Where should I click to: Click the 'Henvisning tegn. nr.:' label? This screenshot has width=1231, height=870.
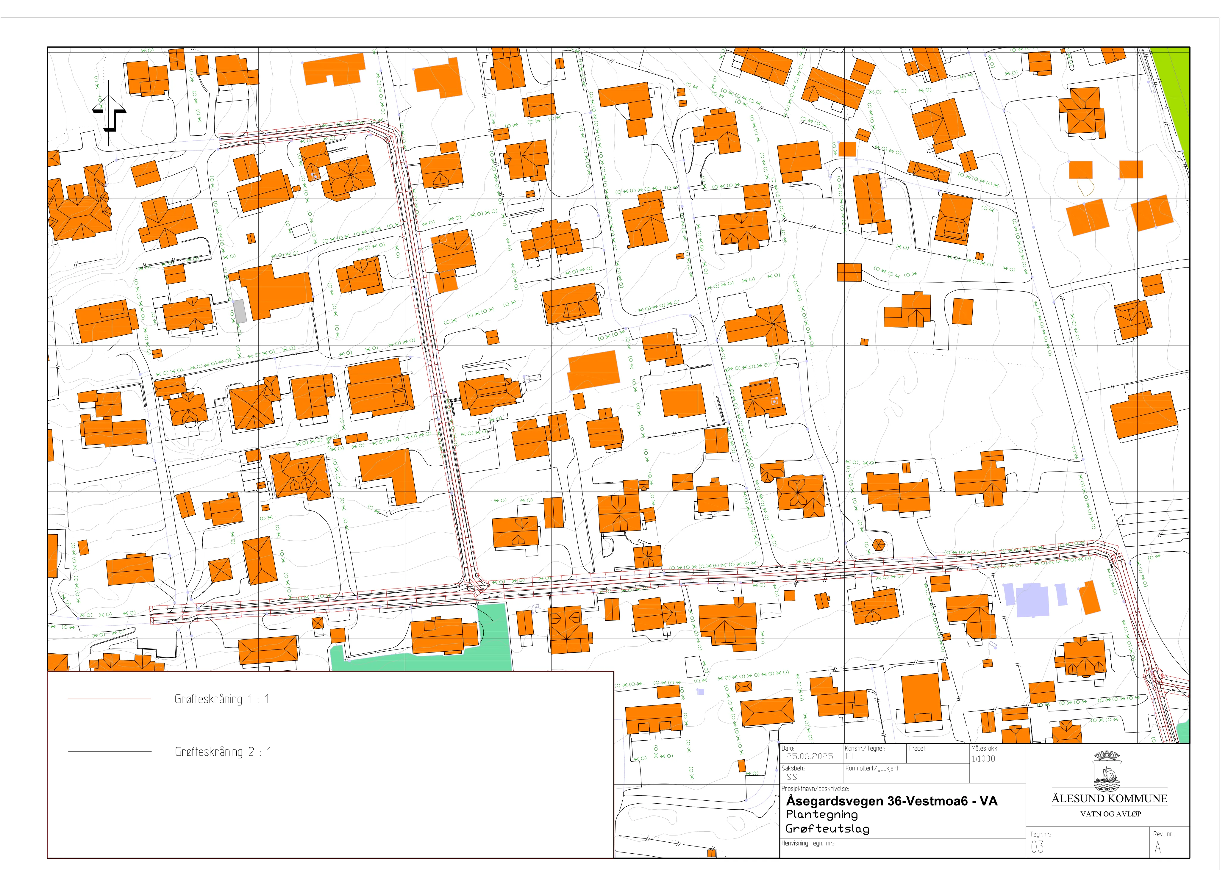tap(807, 843)
